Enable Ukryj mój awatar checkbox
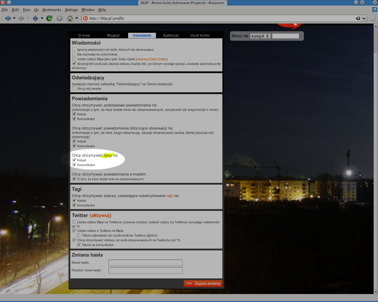The height and width of the screenshot is (302, 378). [74, 88]
